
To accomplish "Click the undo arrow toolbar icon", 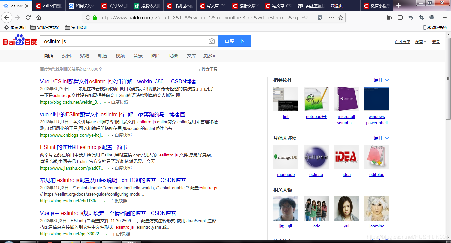I will pos(411,17).
